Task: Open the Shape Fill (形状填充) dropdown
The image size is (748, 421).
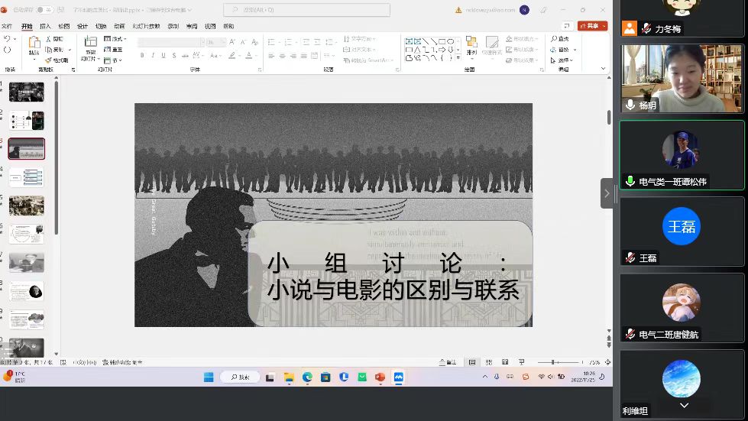Action: click(522, 39)
